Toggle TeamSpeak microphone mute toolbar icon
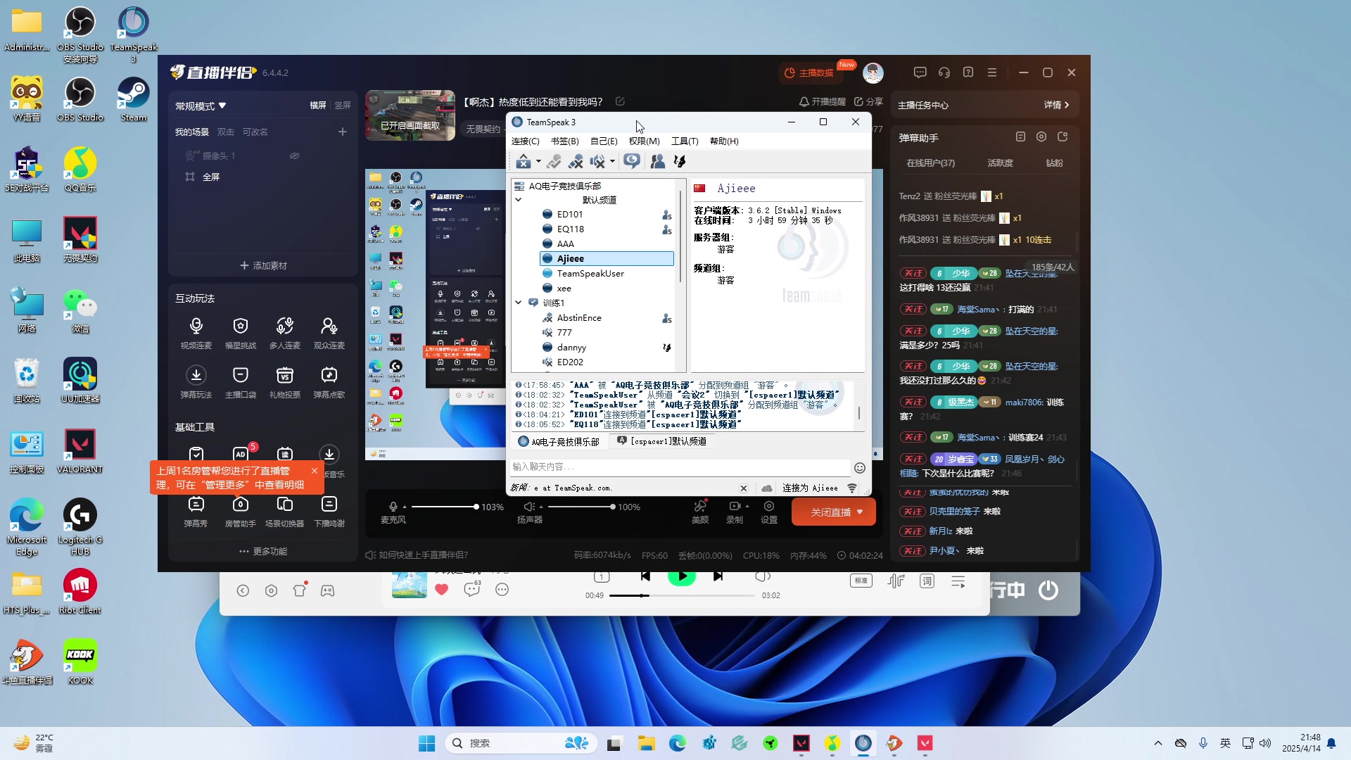Viewport: 1351px width, 760px height. tap(576, 162)
